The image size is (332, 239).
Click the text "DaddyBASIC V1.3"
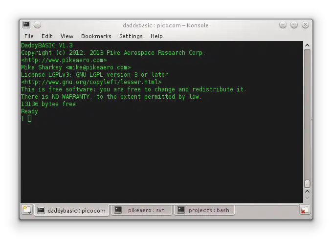[x=47, y=45]
